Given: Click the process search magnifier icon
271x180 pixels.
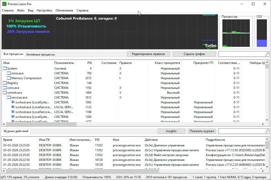Looking at the screenshot, I should pyautogui.click(x=267, y=54).
